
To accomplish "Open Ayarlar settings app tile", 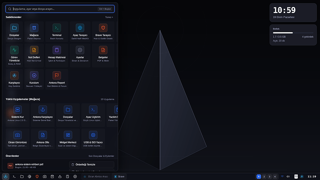I will coord(80,55).
